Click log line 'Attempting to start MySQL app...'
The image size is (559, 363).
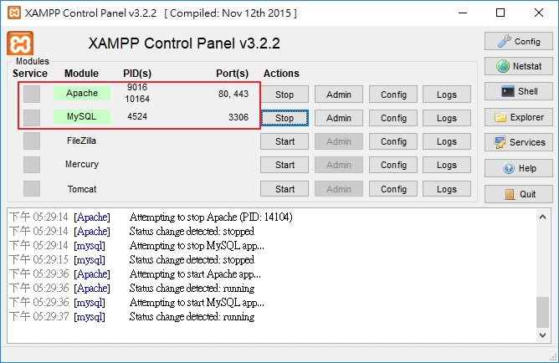pyautogui.click(x=197, y=303)
